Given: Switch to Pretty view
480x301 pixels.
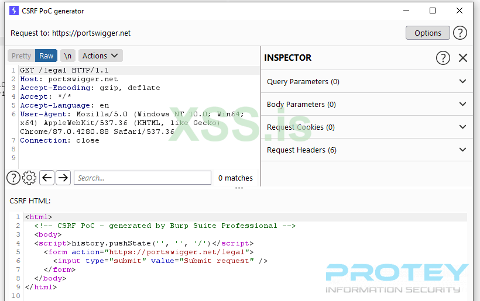Looking at the screenshot, I should point(21,56).
